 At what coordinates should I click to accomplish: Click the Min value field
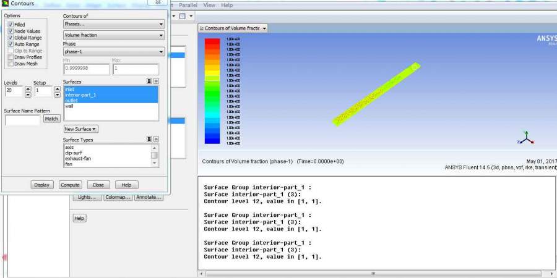[x=86, y=69]
